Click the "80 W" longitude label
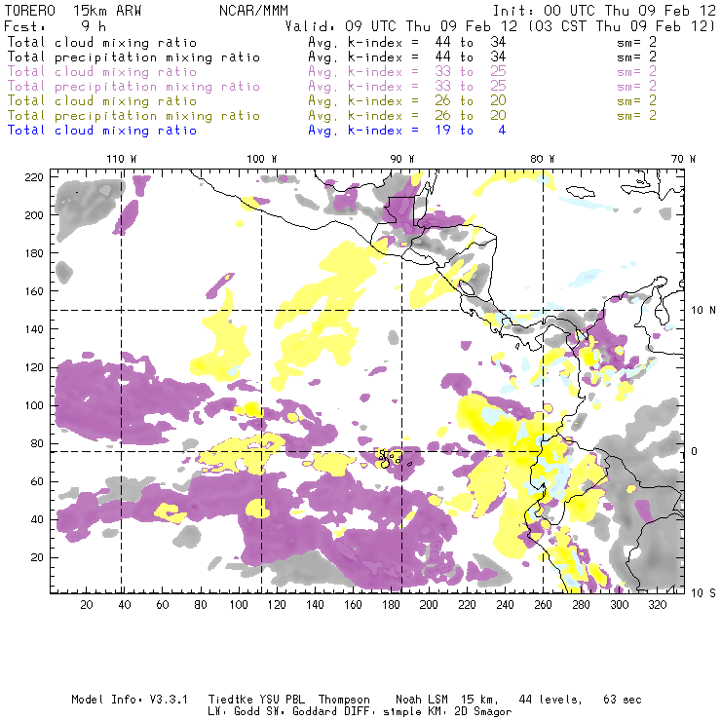721x721 pixels. pos(542,159)
